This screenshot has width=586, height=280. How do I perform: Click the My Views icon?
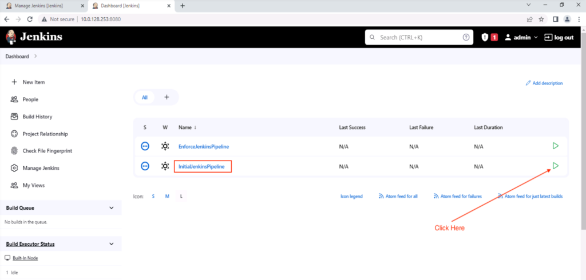point(14,185)
